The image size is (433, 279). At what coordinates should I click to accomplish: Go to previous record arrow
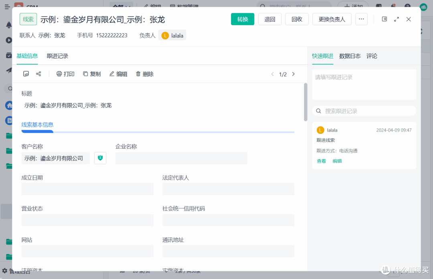[273, 74]
